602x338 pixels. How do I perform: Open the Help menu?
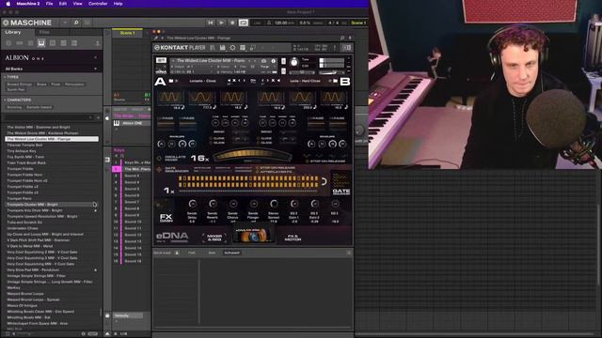(118, 4)
